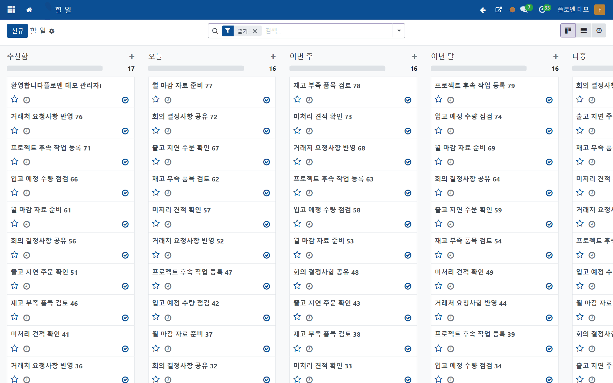Screen dimensions: 613x383
Task: Click the 이번 주 progress bar
Action: tap(337, 68)
